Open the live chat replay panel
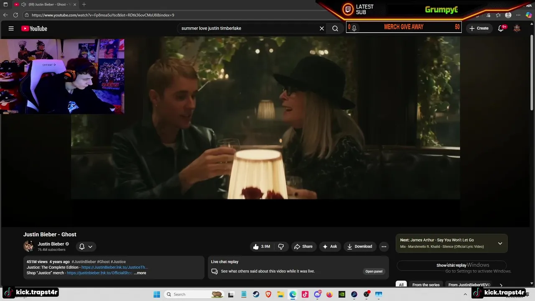Screen dimensions: 535x301 pos(374,271)
